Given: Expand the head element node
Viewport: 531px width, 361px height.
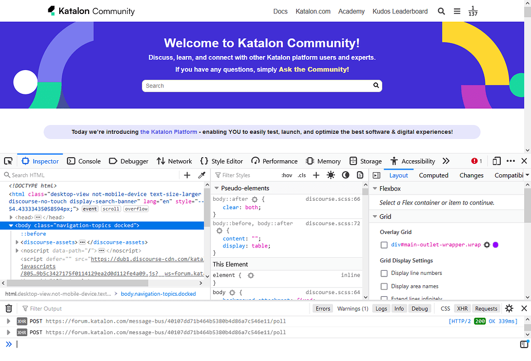Looking at the screenshot, I should point(11,217).
